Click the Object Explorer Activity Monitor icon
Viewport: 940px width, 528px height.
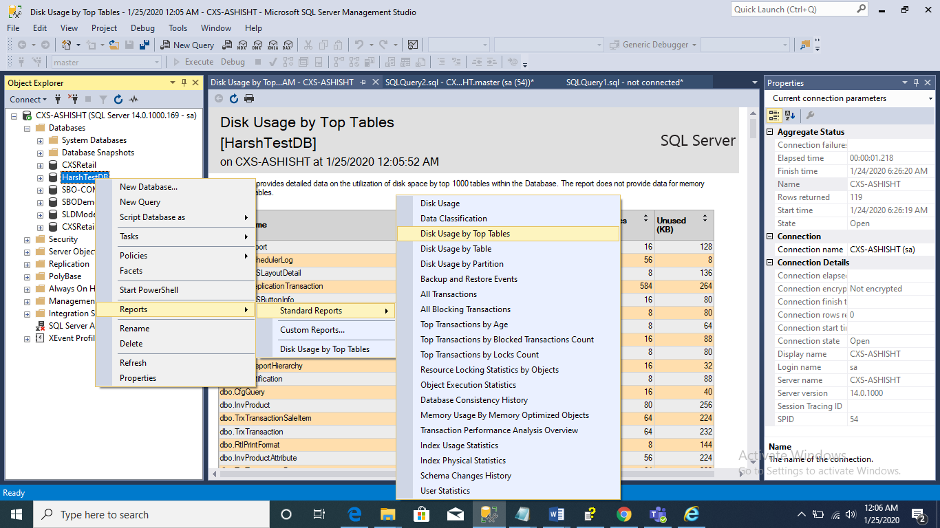(133, 99)
